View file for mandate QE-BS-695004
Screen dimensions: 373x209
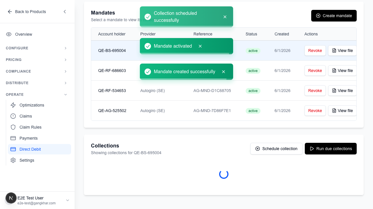(x=342, y=51)
